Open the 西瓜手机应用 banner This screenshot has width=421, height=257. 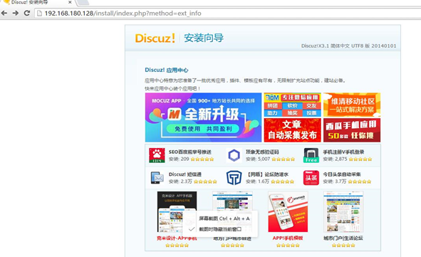[352, 130]
